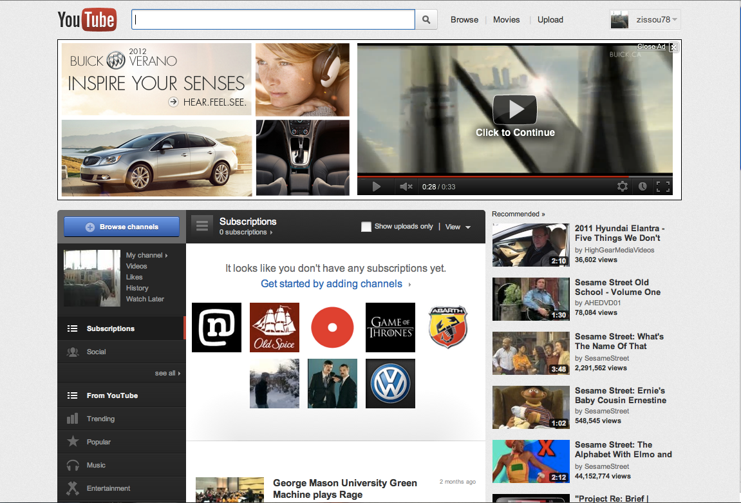Screen dimensions: 741x503
Task: Check the Show uploads only checkbox
Action: [366, 227]
